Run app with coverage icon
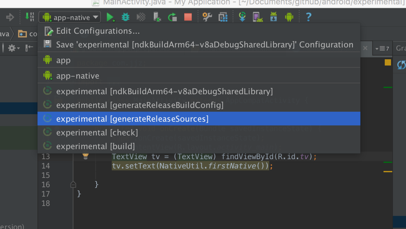406x229 pixels. pyautogui.click(x=141, y=17)
